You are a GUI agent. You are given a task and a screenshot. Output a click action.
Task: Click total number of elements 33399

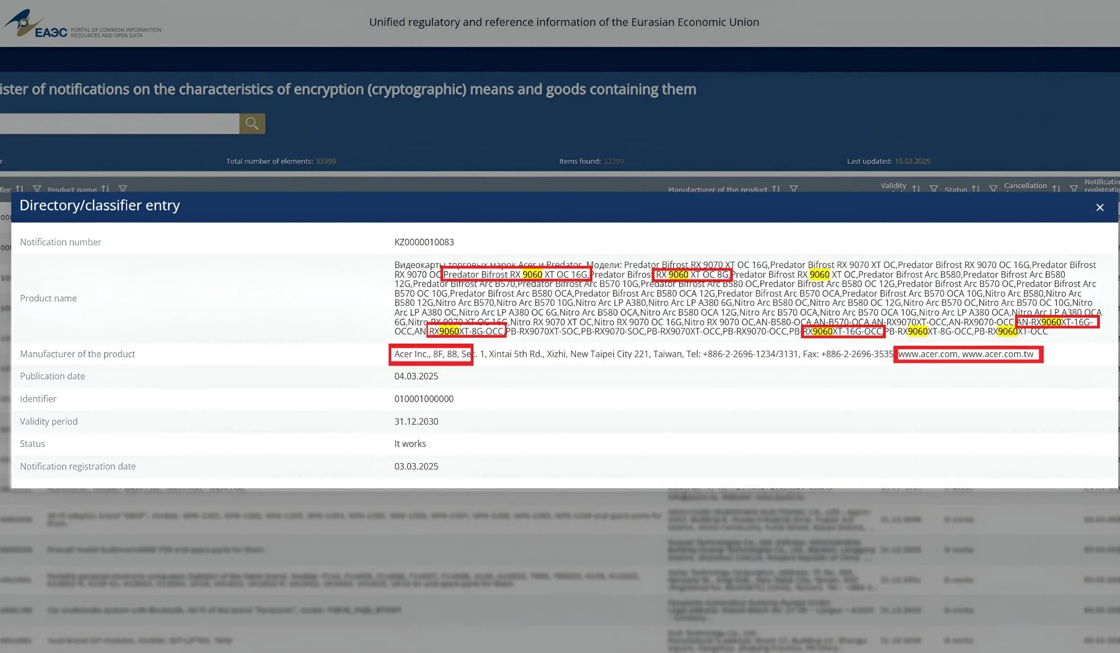[x=326, y=161]
